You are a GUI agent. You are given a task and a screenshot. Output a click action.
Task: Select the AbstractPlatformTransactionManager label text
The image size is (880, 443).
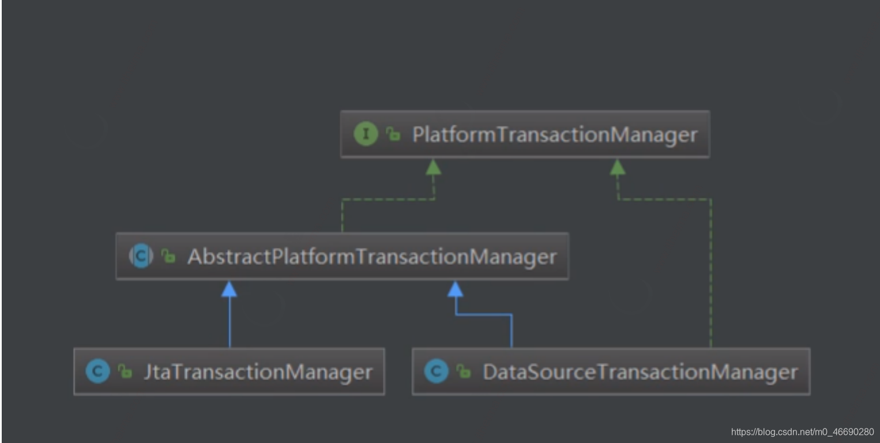372,257
